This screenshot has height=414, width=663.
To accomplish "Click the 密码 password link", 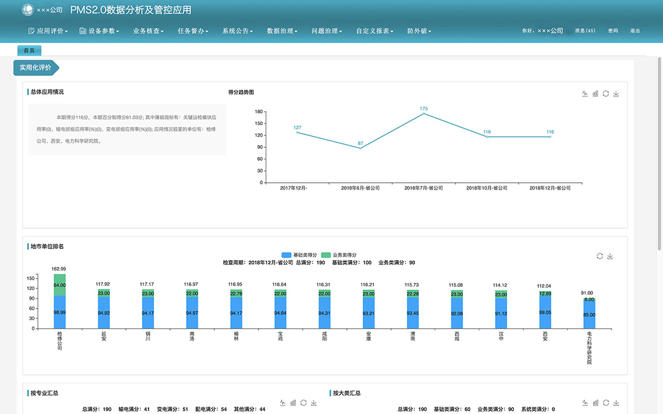I will click(613, 31).
